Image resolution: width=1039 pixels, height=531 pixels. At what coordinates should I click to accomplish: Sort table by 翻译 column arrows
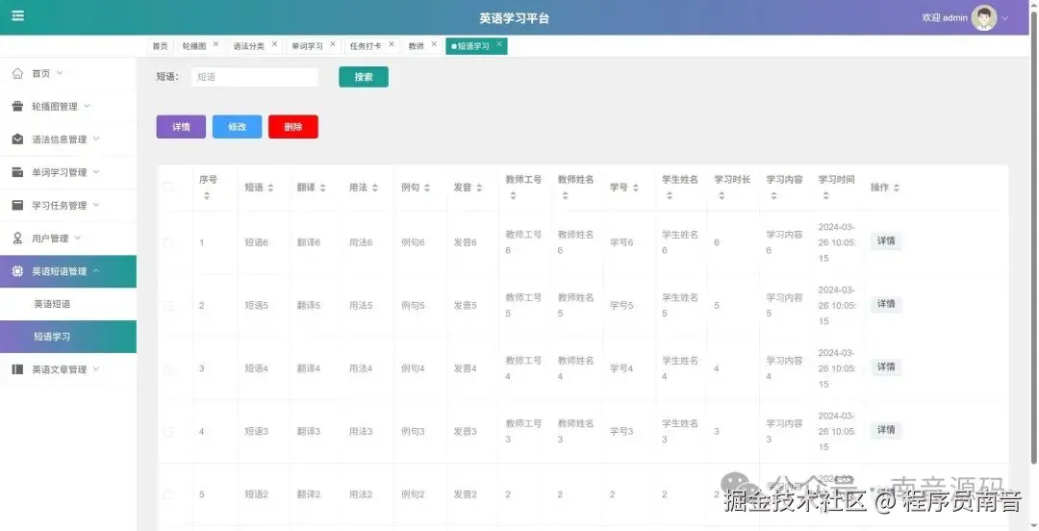pos(322,189)
